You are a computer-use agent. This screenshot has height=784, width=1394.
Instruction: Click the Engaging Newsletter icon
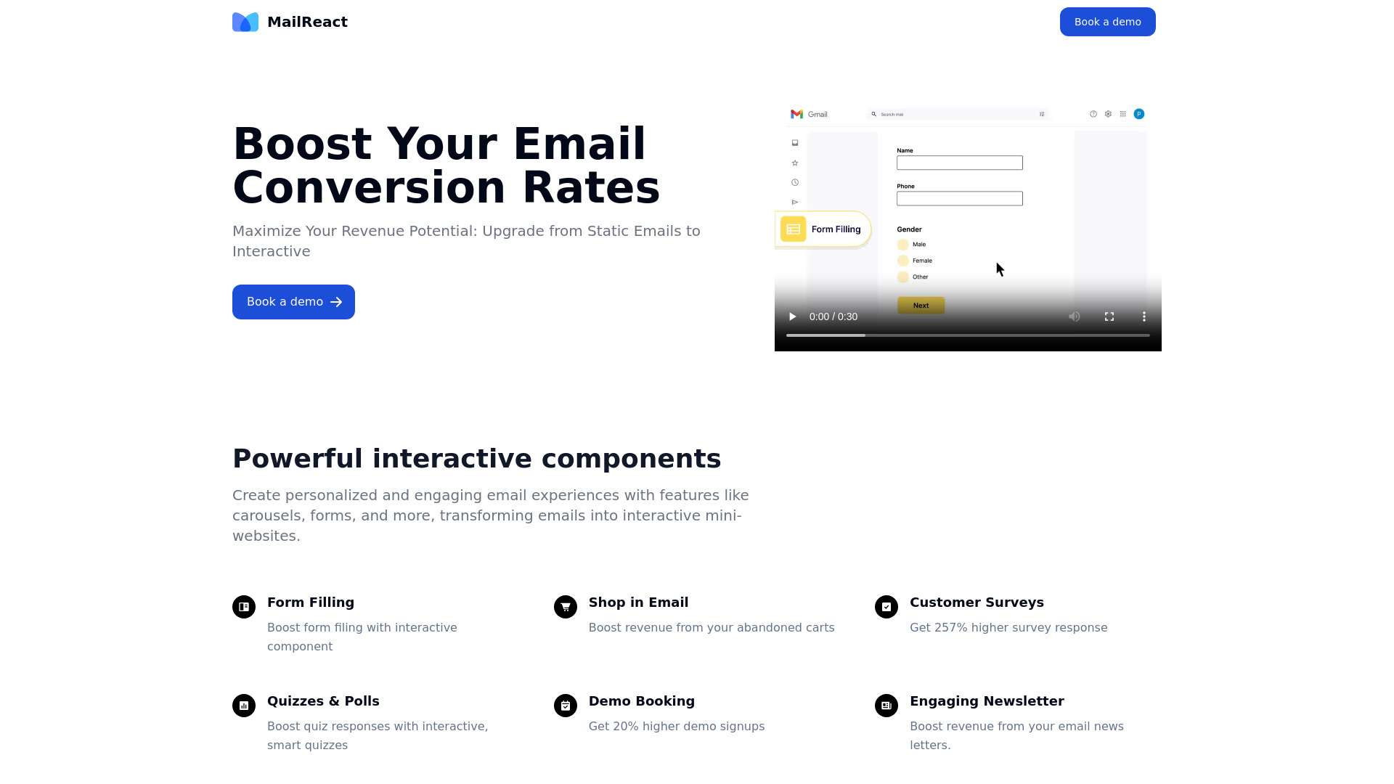click(x=886, y=706)
